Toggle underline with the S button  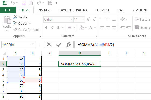coord(58,28)
